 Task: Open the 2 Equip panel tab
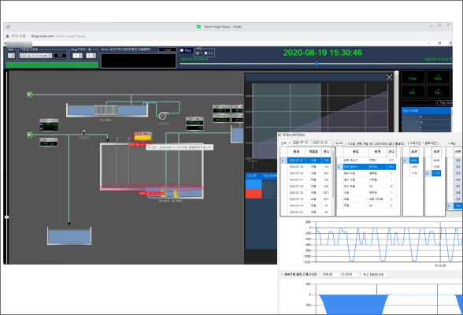point(438,77)
